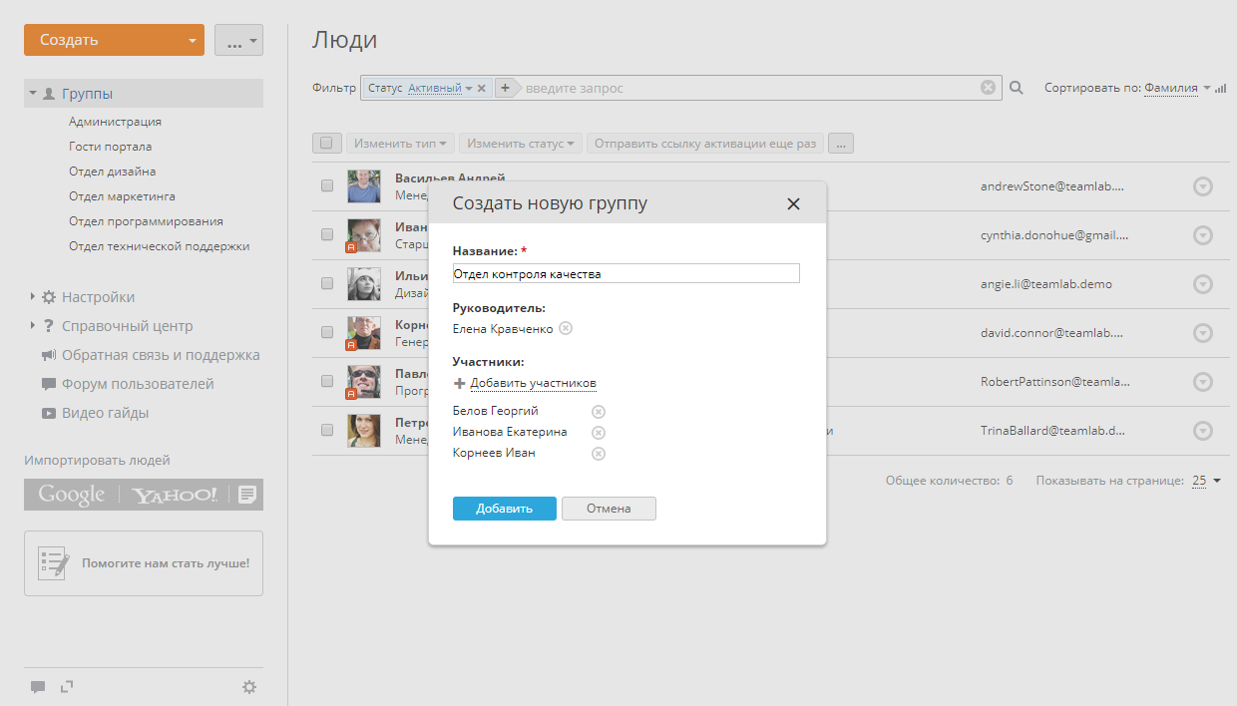Click Помогите нам стать лучше banner

[x=144, y=563]
